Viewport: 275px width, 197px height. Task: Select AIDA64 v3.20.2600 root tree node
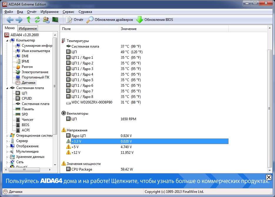[21, 35]
